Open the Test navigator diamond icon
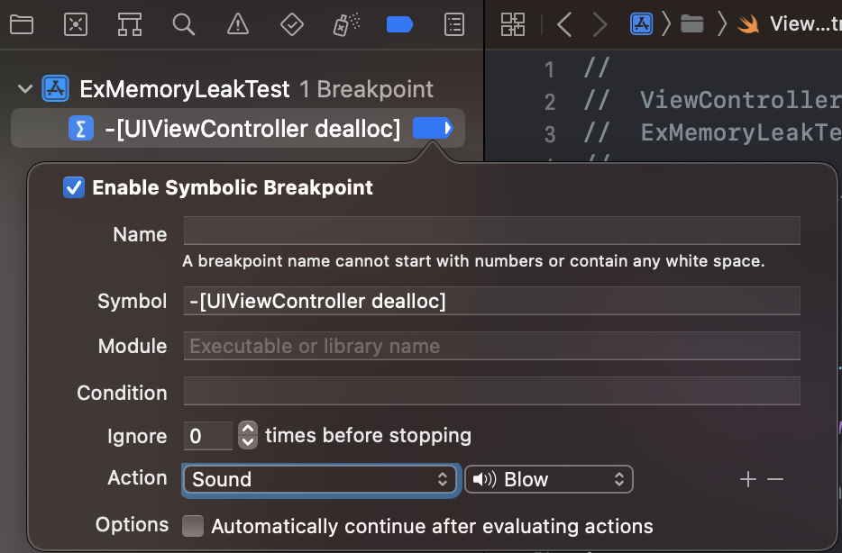The image size is (842, 553). point(292,24)
